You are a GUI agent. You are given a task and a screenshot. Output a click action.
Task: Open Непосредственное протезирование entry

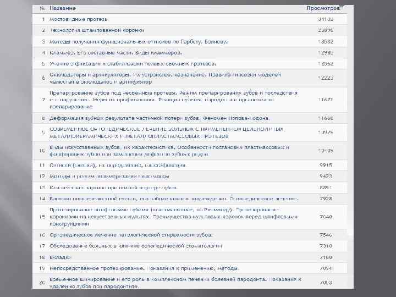tap(144, 268)
